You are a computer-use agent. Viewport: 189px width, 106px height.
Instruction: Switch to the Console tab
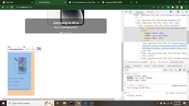(x=150, y=12)
